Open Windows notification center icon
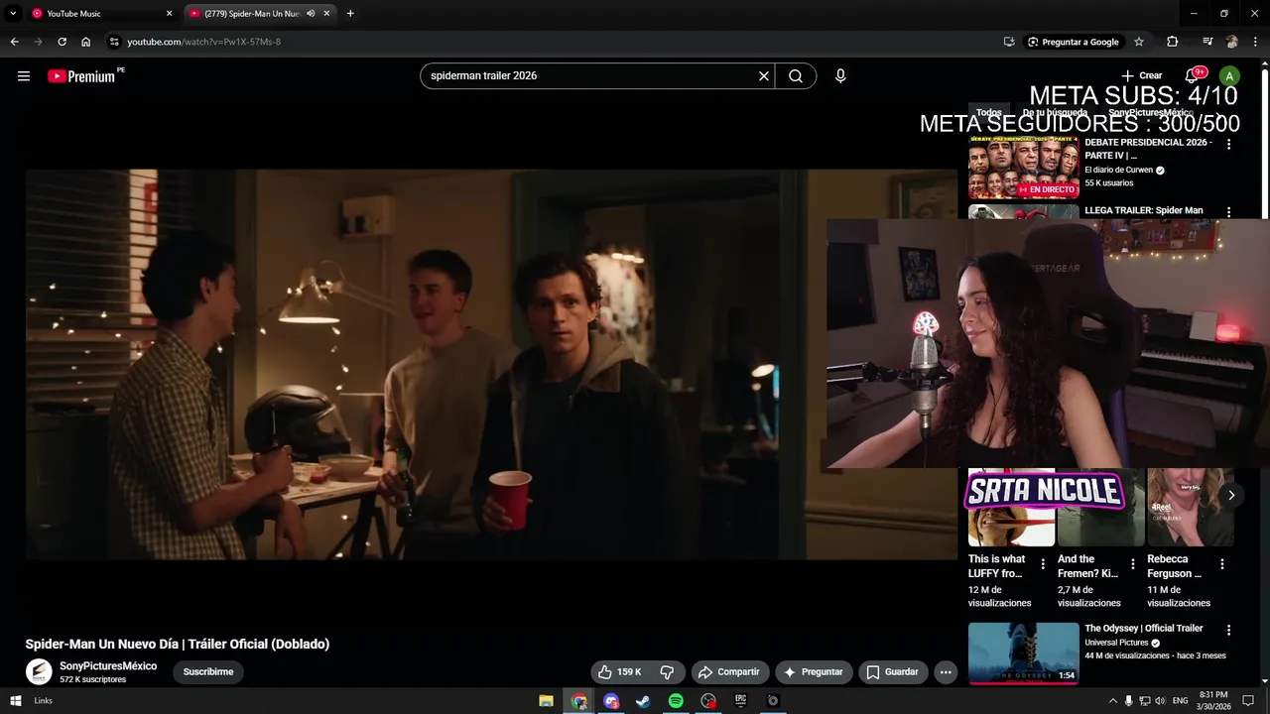Image resolution: width=1270 pixels, height=714 pixels. click(x=1249, y=701)
